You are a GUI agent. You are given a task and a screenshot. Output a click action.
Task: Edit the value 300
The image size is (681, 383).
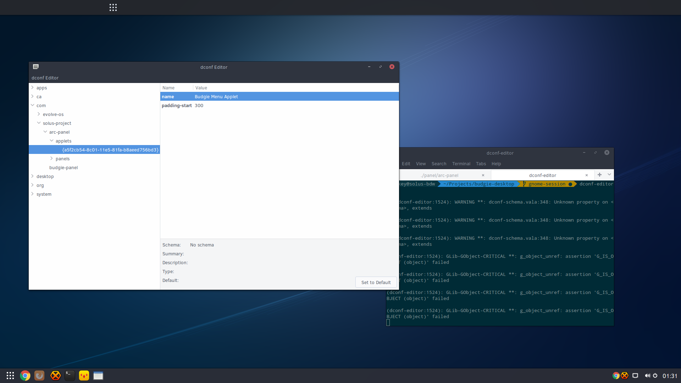tap(199, 105)
